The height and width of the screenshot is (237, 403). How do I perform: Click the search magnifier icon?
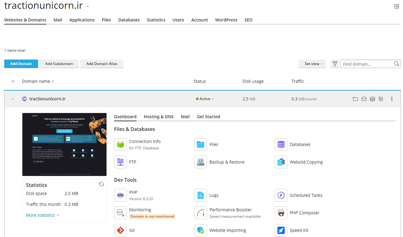(x=397, y=64)
